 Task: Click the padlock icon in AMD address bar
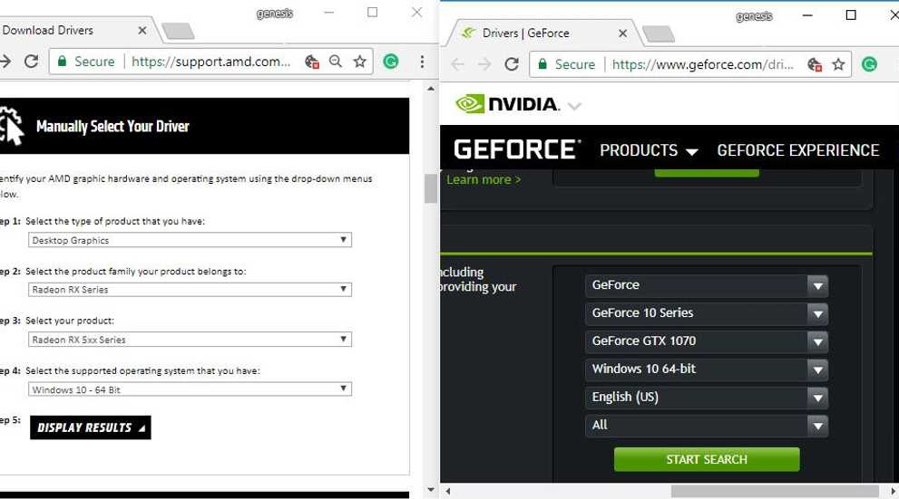62,62
